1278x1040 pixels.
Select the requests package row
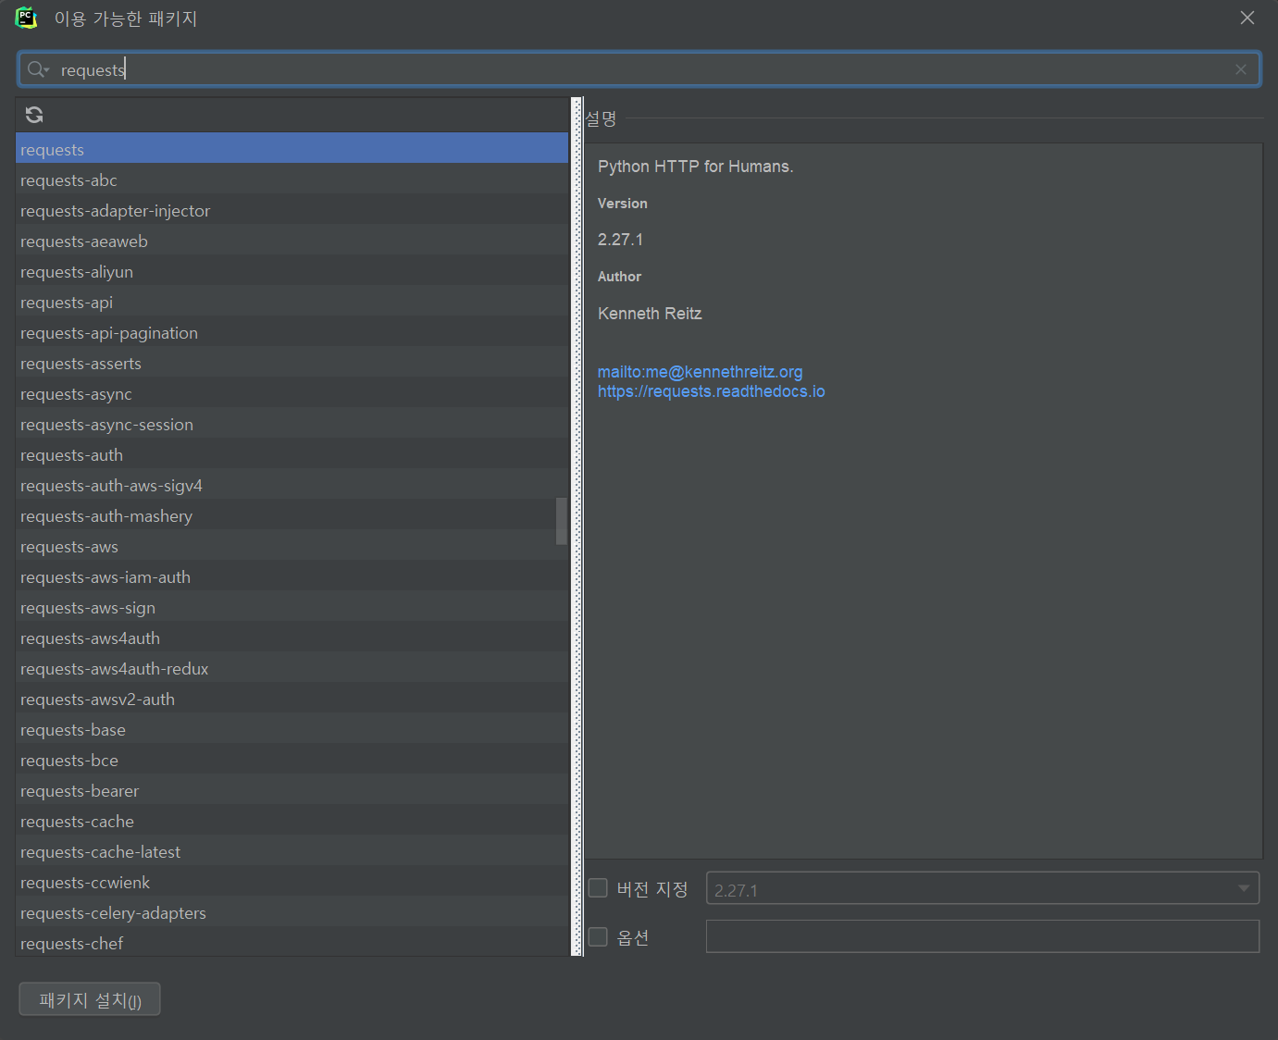click(x=292, y=150)
